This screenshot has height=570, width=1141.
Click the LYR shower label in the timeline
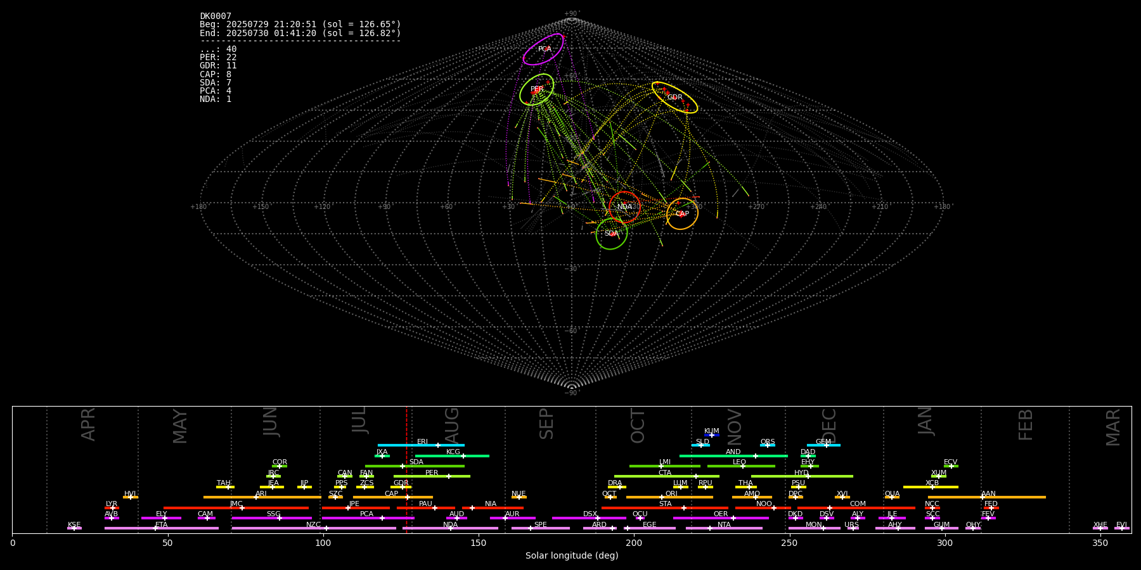tap(112, 504)
